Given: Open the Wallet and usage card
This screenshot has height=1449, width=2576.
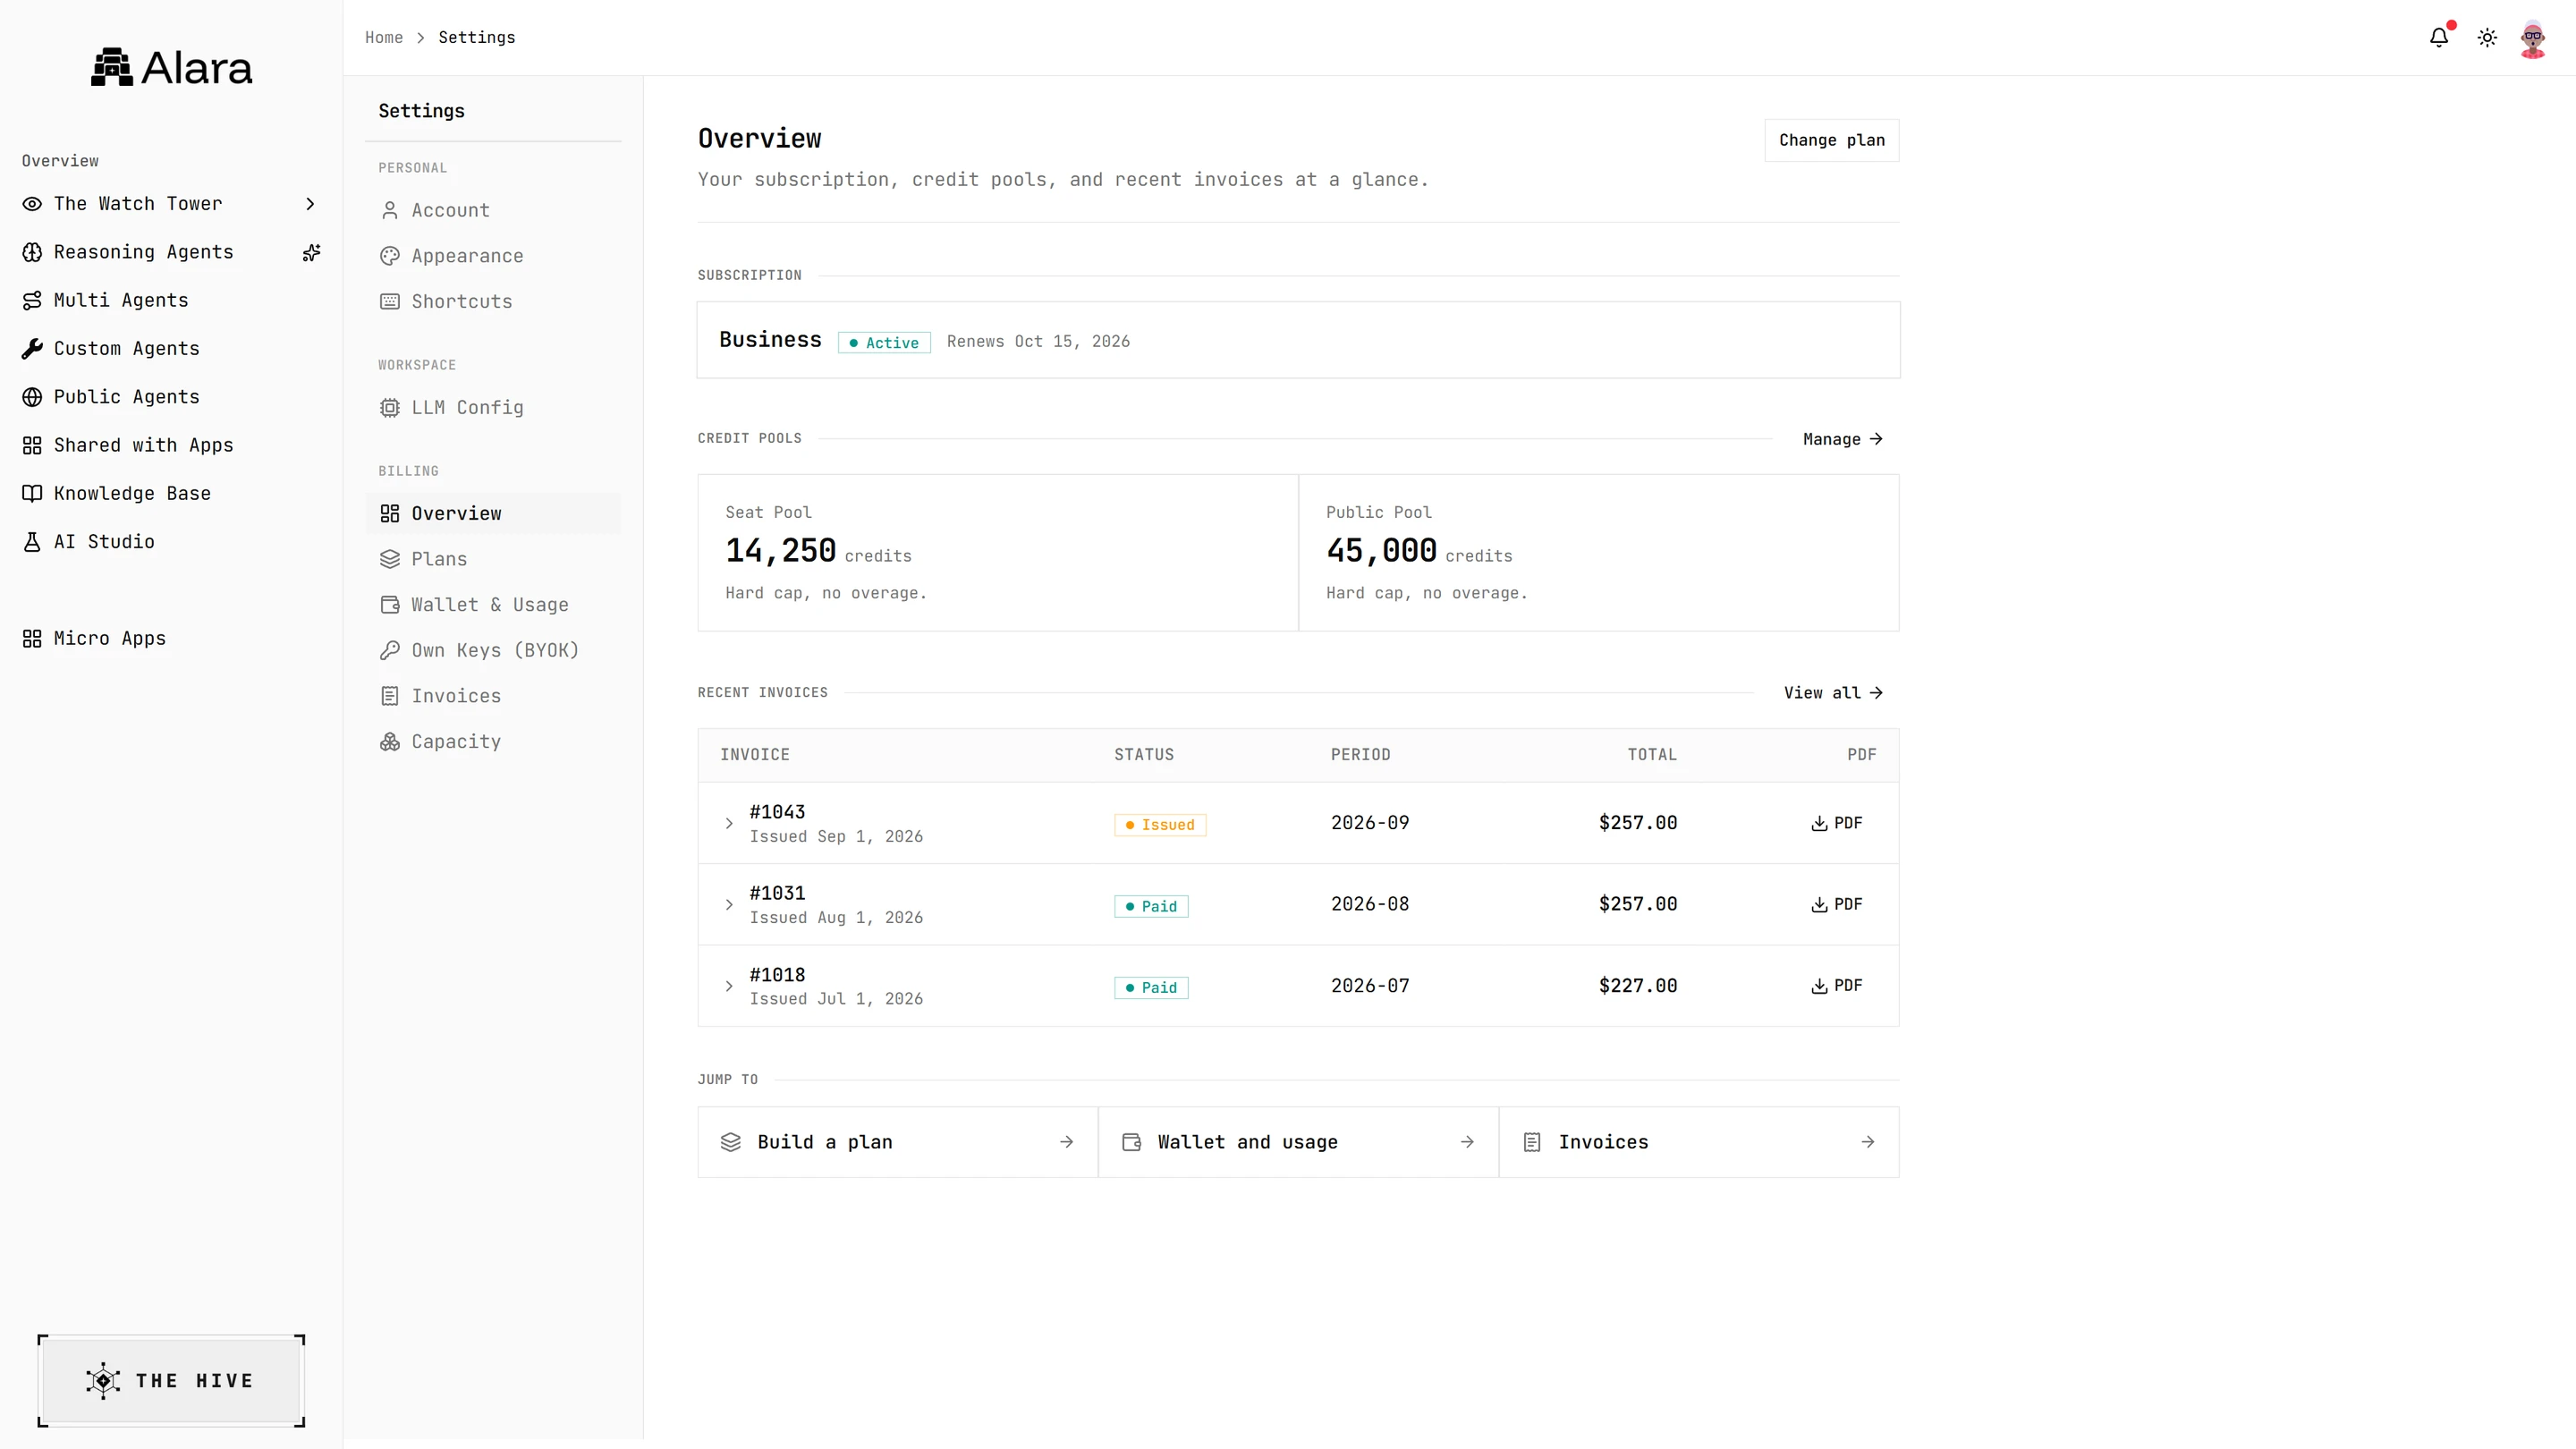Looking at the screenshot, I should point(1298,1142).
